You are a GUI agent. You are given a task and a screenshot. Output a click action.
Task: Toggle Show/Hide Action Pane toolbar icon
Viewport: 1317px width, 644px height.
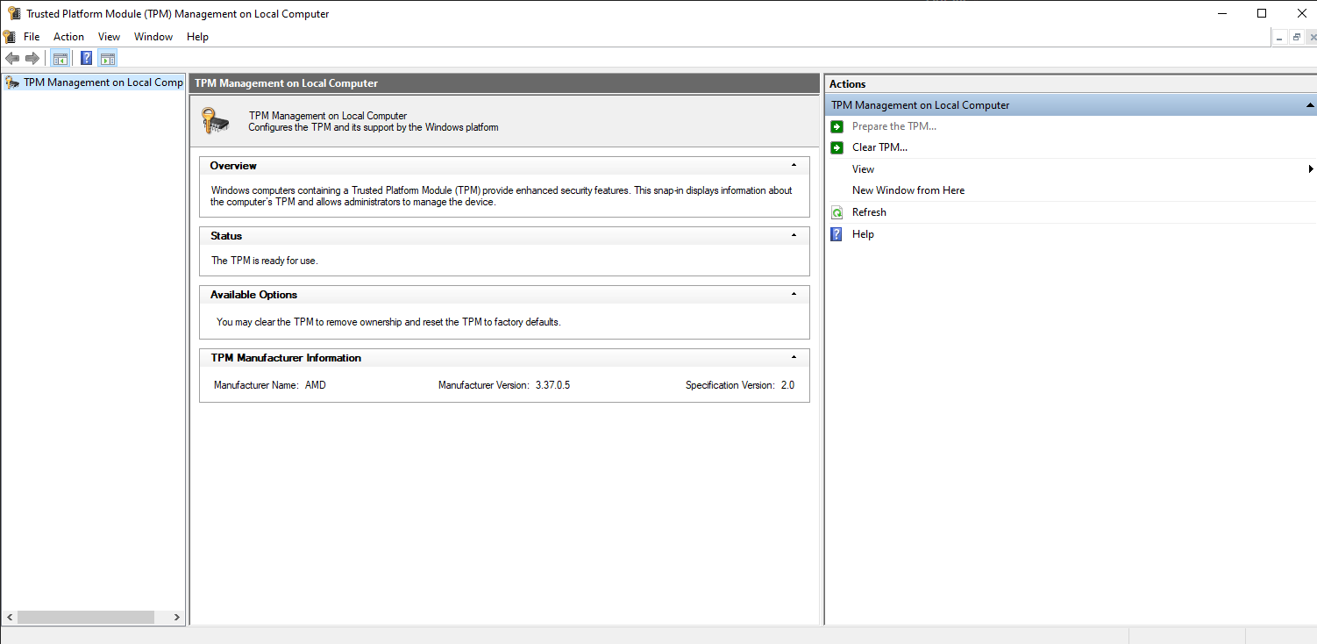(107, 59)
